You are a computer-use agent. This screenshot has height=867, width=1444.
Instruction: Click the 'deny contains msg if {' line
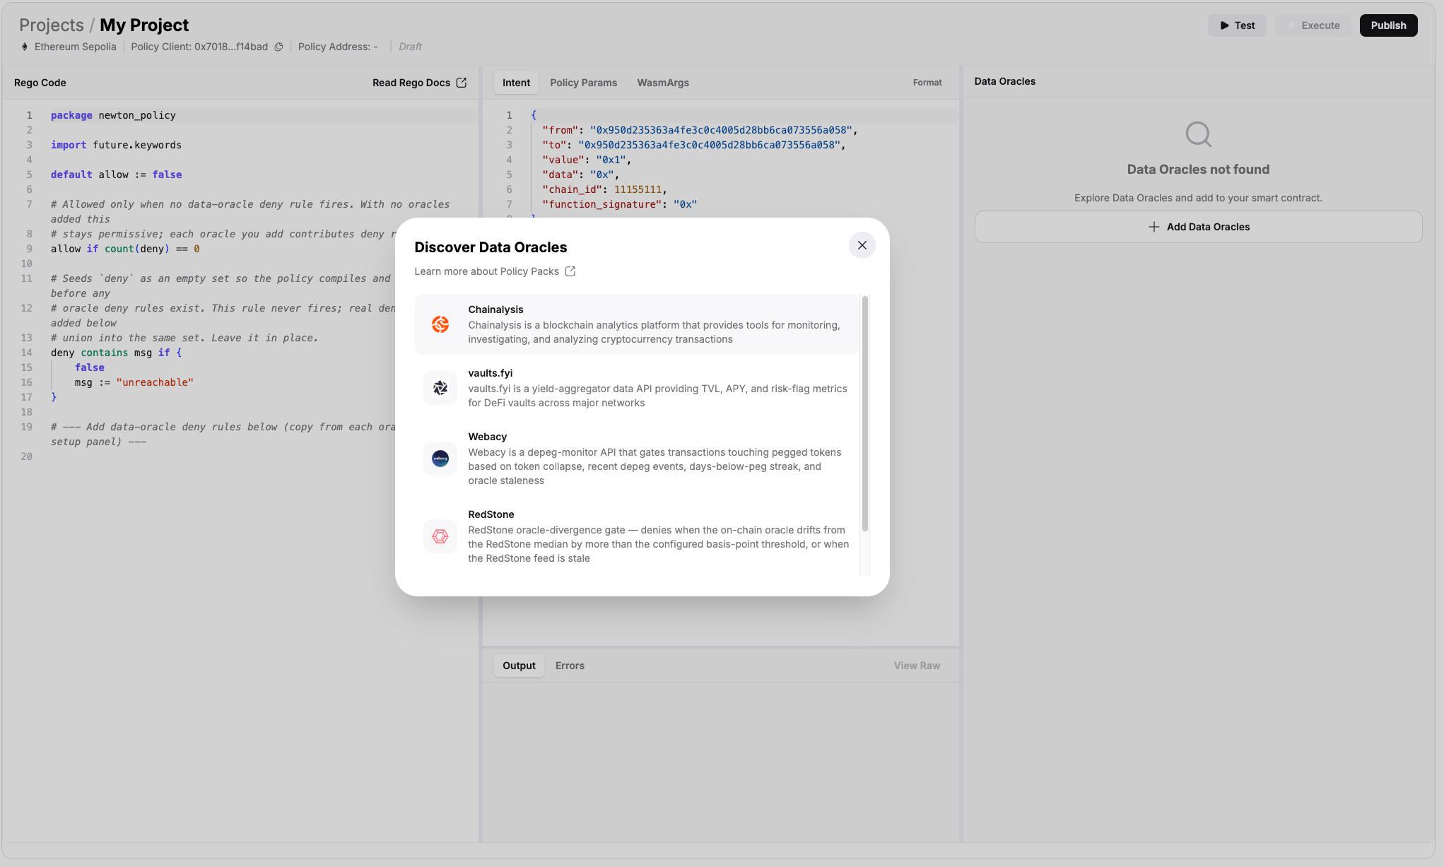(116, 353)
